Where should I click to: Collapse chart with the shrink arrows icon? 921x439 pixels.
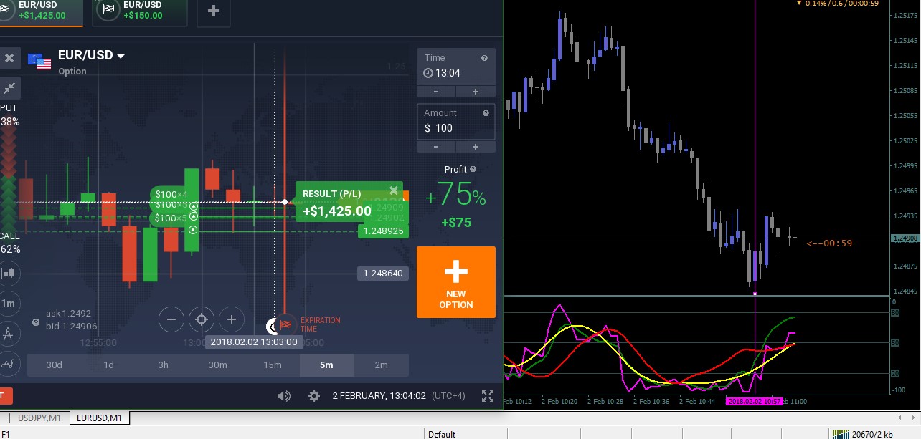pyautogui.click(x=9, y=88)
